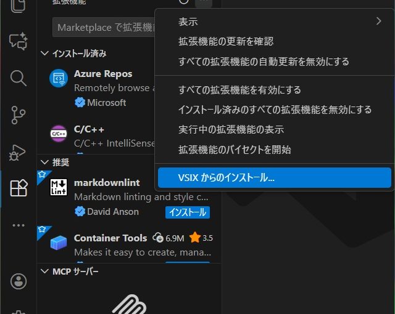Open the Accounts icon
This screenshot has width=395, height=314.
pos(19,281)
